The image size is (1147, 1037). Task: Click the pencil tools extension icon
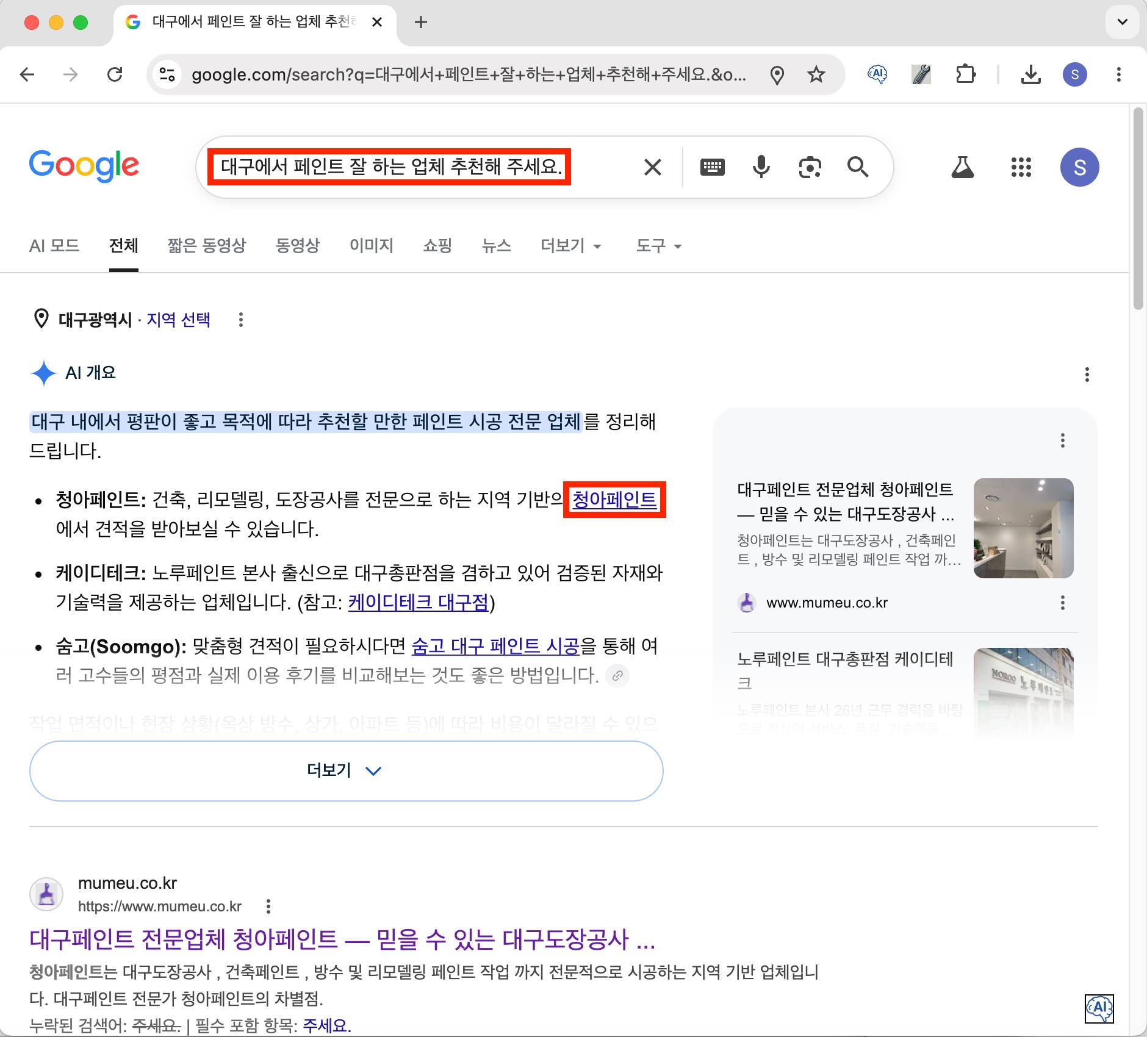[921, 74]
